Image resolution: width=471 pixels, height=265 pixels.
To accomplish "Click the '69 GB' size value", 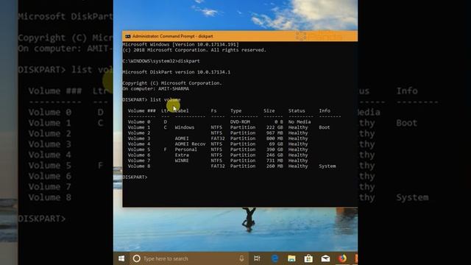I will coord(276,144).
